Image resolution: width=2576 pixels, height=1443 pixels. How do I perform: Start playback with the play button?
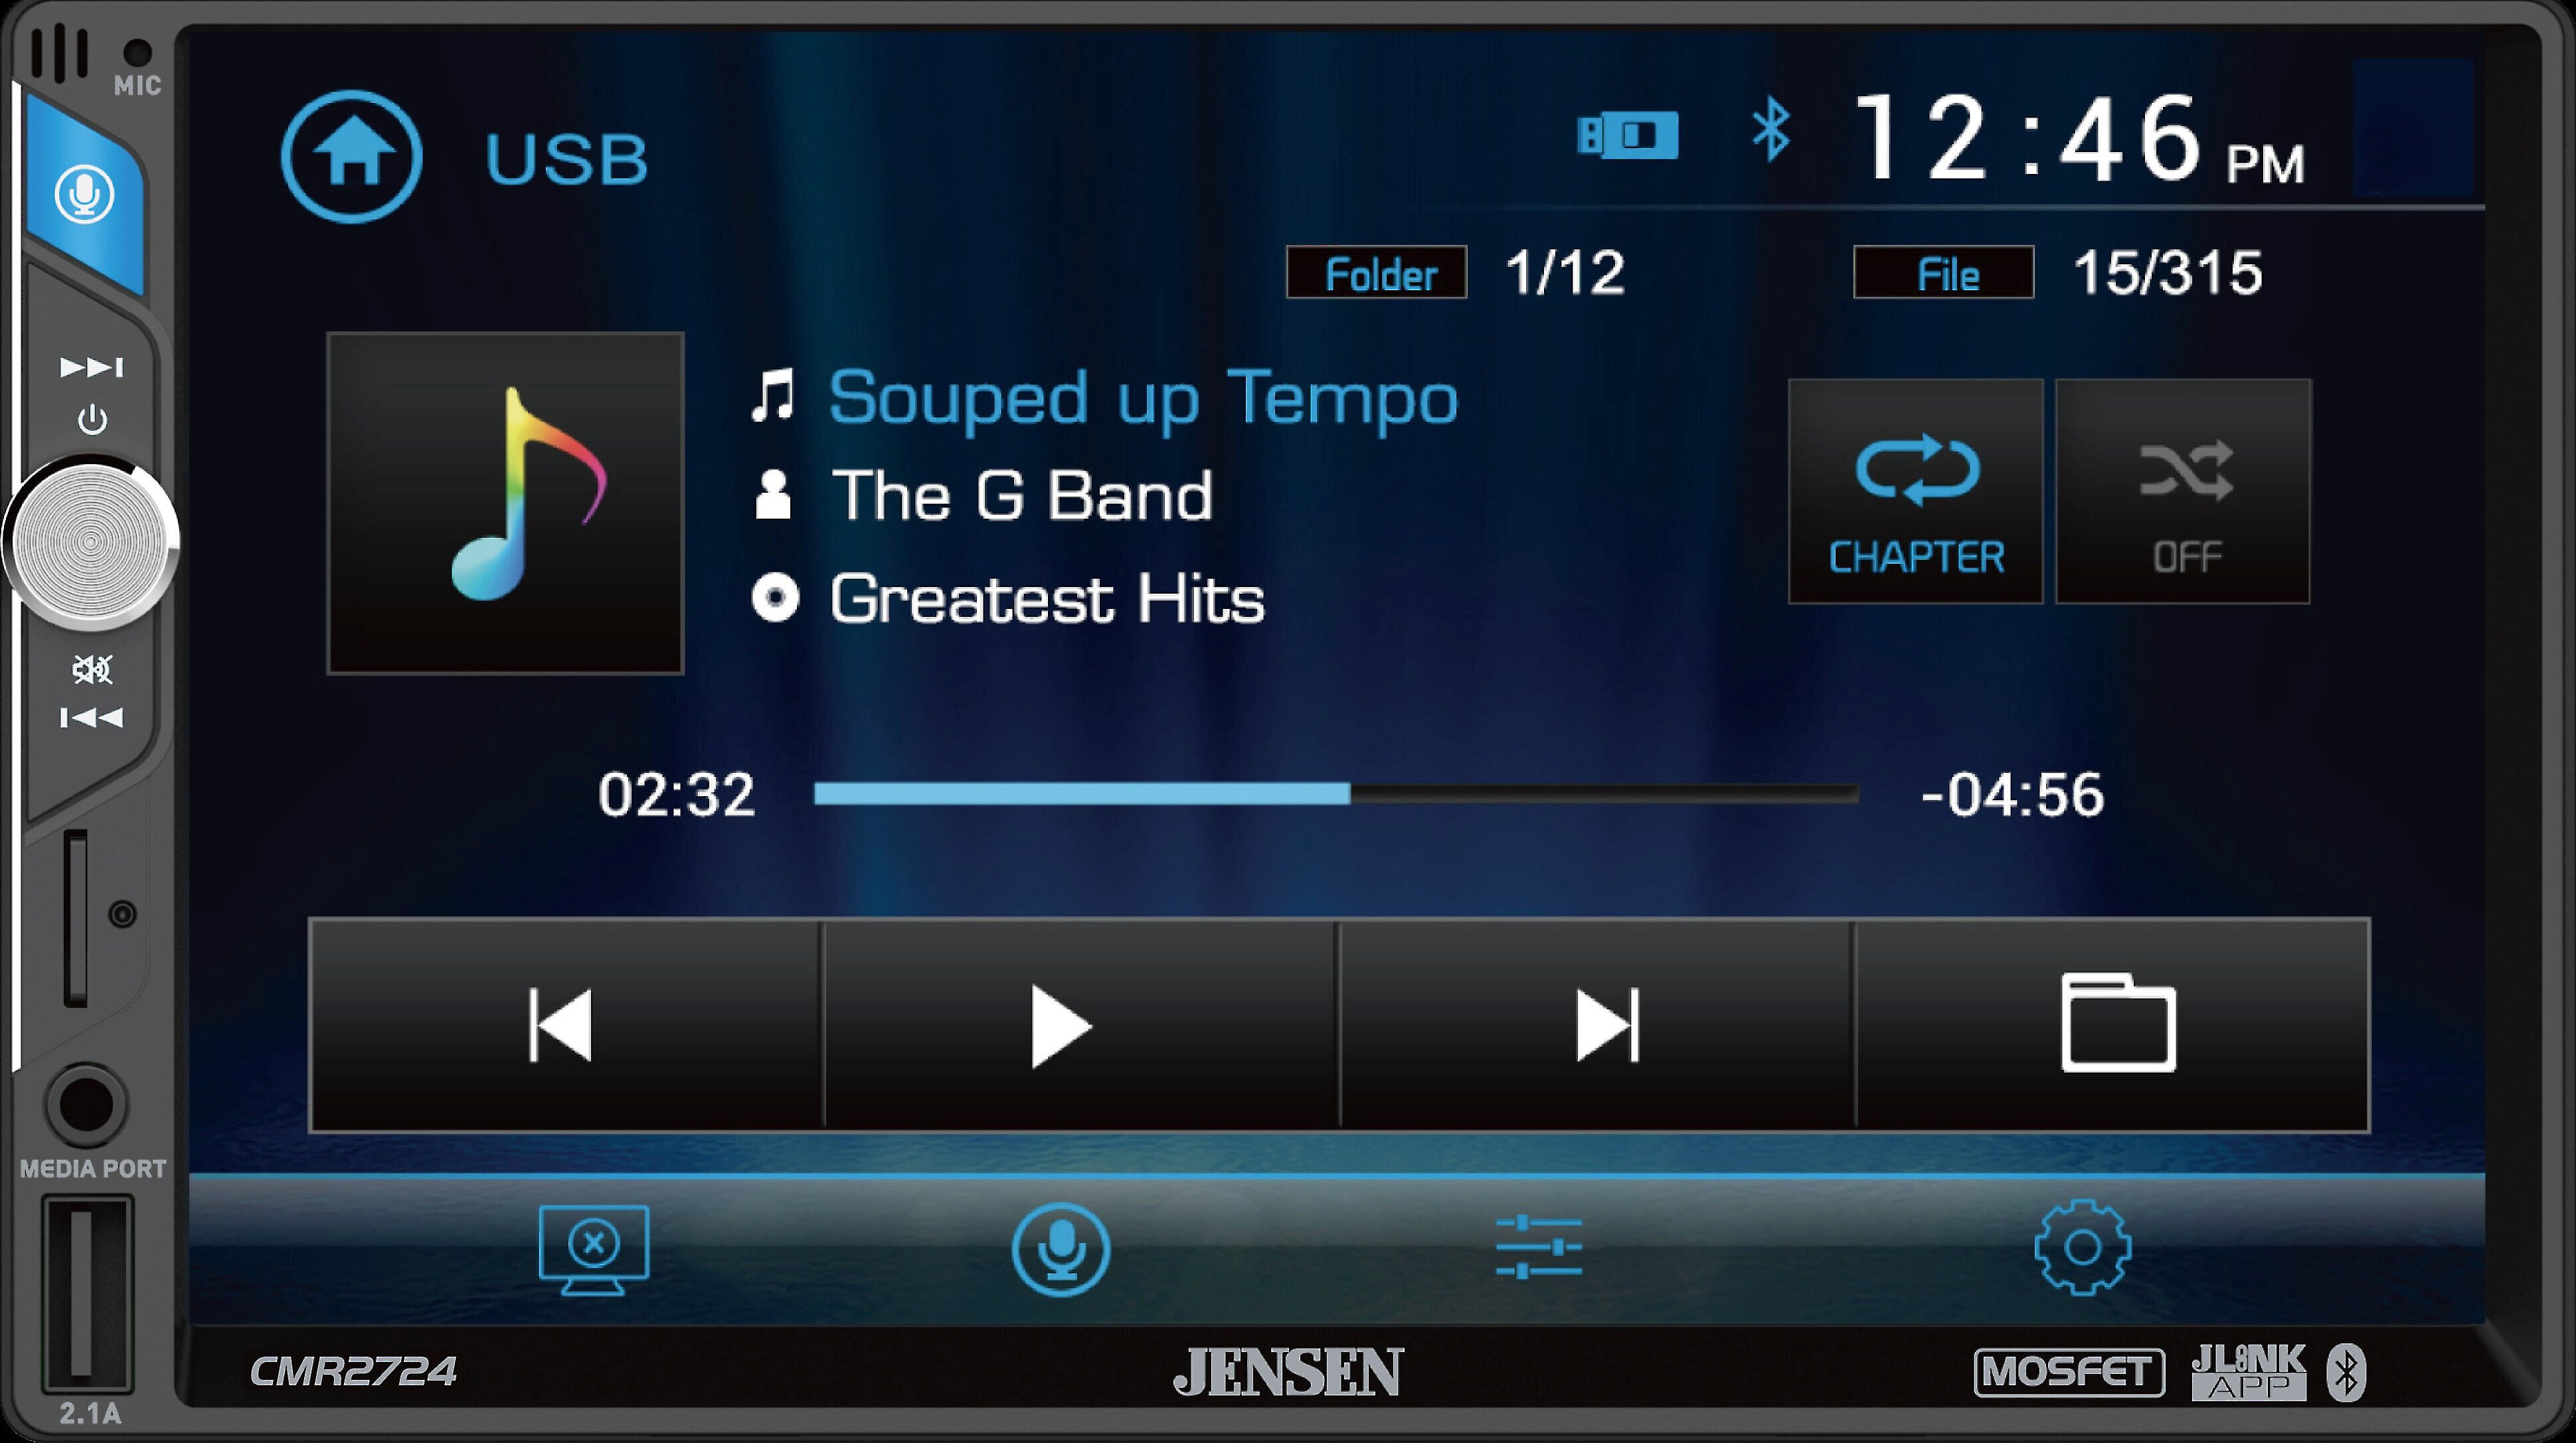(1081, 1025)
